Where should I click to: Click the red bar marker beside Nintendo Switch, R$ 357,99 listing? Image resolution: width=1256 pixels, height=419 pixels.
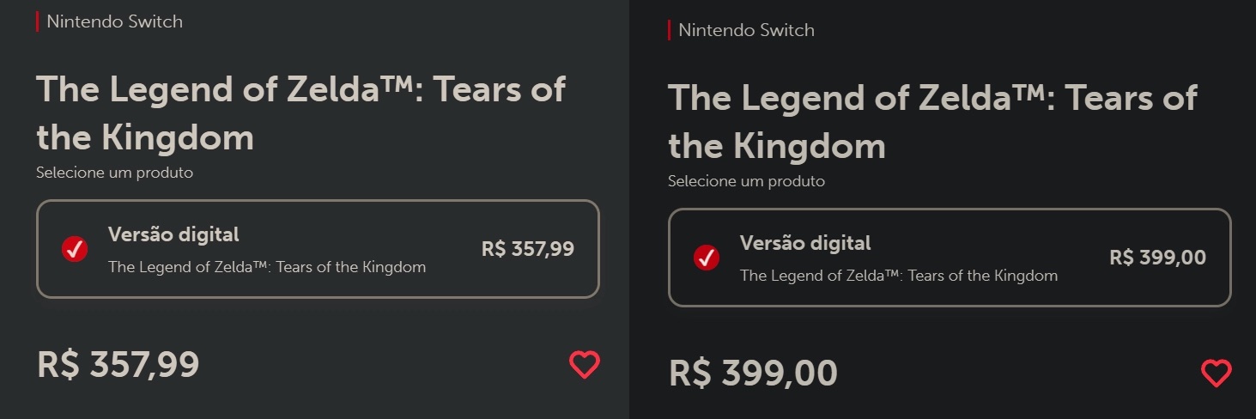37,21
